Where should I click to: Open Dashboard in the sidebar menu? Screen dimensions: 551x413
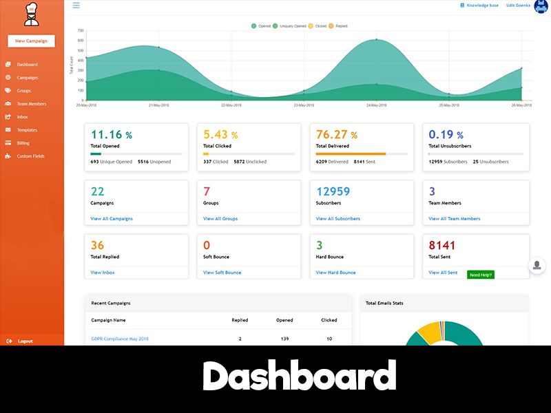coord(27,65)
